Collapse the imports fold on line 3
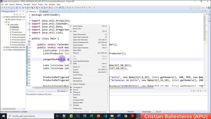211x119 pixels. coord(31,20)
